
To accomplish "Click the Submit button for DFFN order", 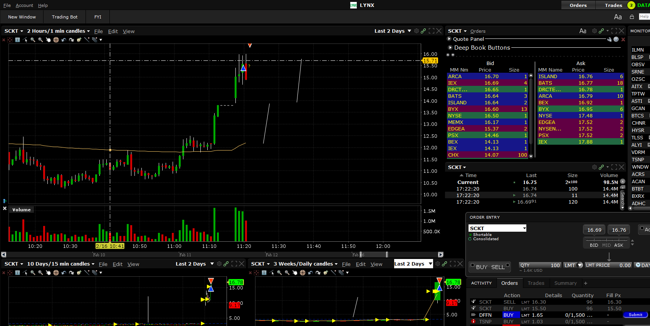I will click(635, 315).
